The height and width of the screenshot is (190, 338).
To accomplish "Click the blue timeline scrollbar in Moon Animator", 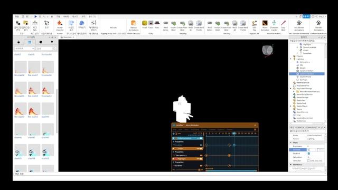I will (x=231, y=170).
